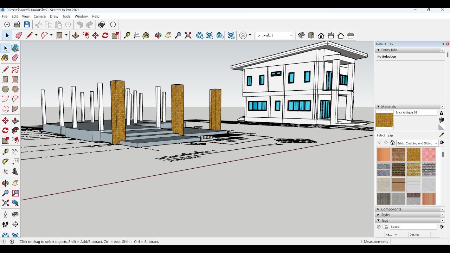Activate the Look Around eye tool

pos(15,214)
